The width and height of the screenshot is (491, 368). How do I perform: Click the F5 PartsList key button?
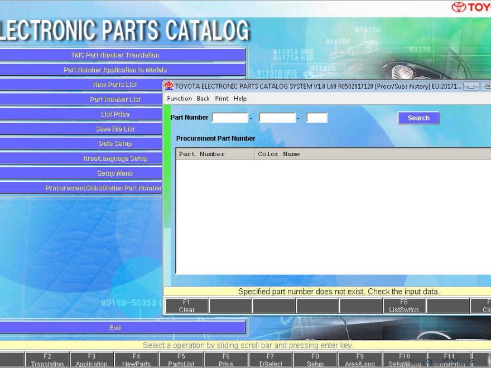click(x=181, y=360)
